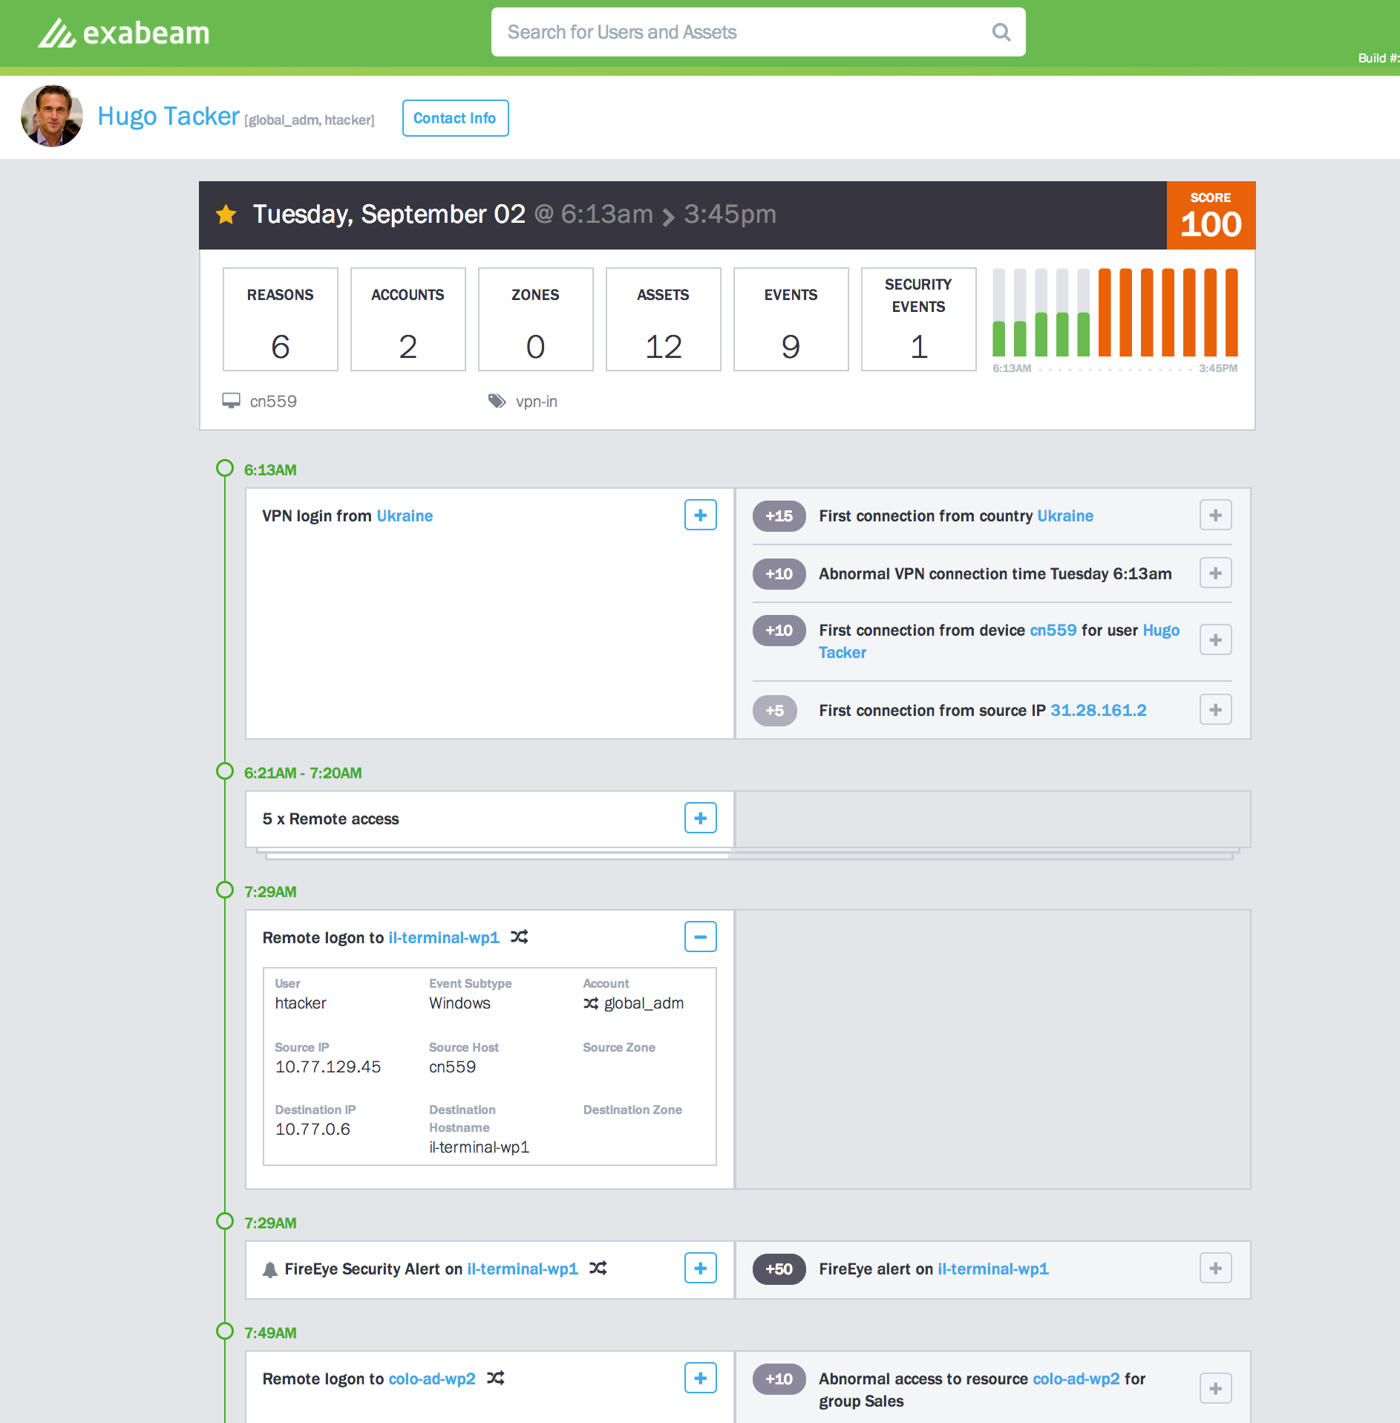This screenshot has width=1400, height=1423.
Task: Open Contact Info for Hugo Tacker
Action: point(455,118)
